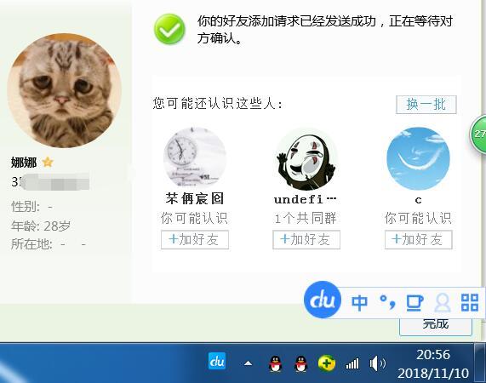Add user c as friend
486x383 pixels.
[x=419, y=239]
